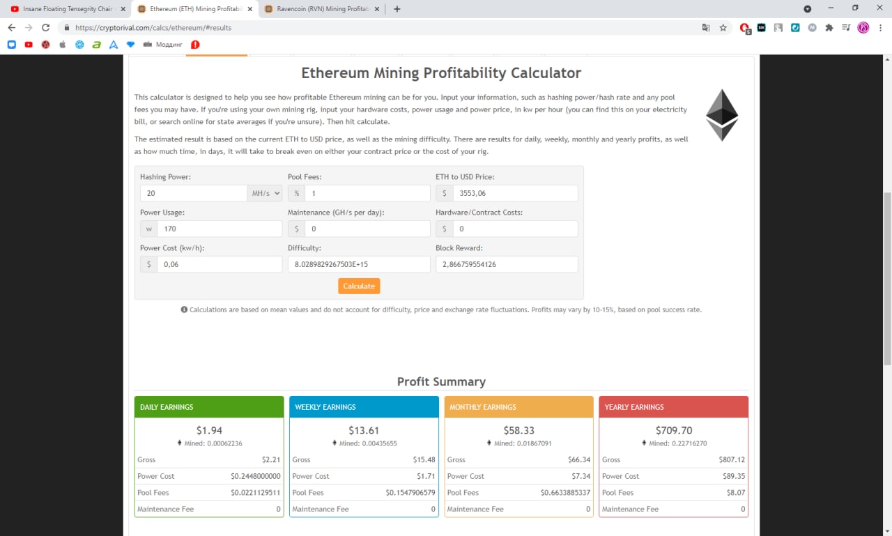The image size is (892, 536).
Task: Click the Profit Summary heading
Action: pyautogui.click(x=441, y=381)
